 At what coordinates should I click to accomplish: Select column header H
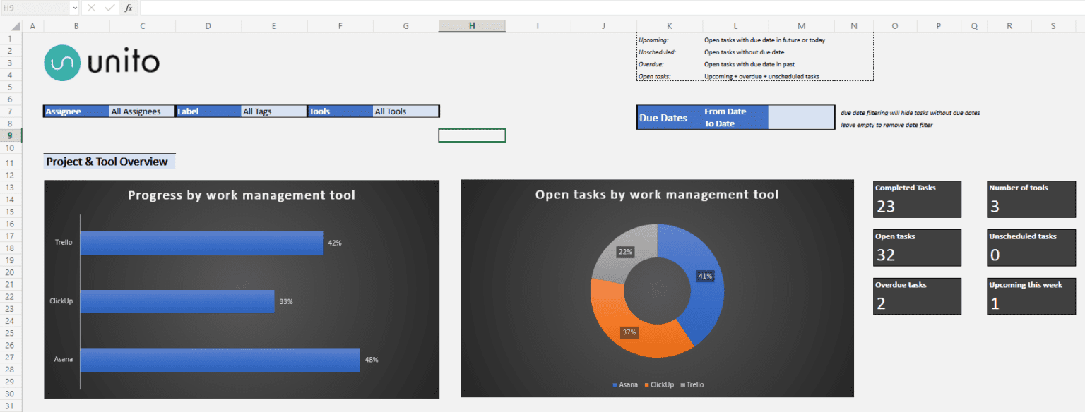coord(471,24)
